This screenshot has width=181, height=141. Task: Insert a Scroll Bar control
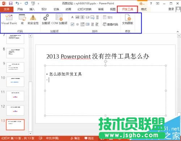[x=97, y=17]
